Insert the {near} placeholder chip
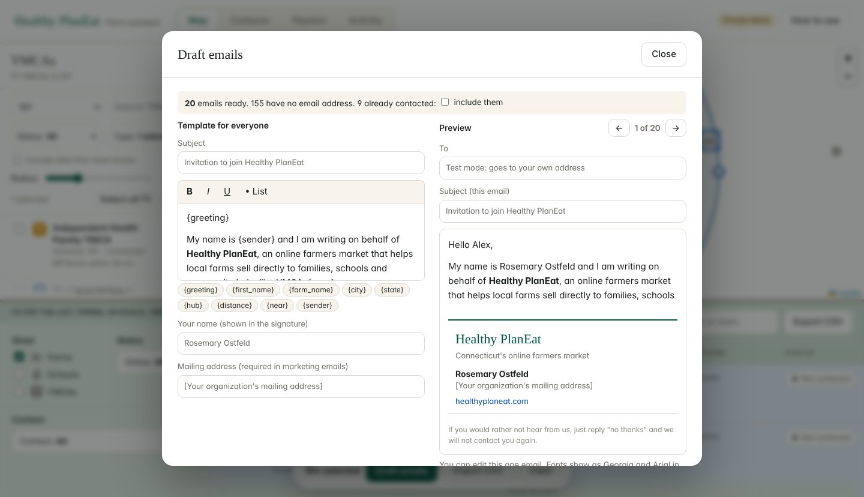 (x=277, y=306)
